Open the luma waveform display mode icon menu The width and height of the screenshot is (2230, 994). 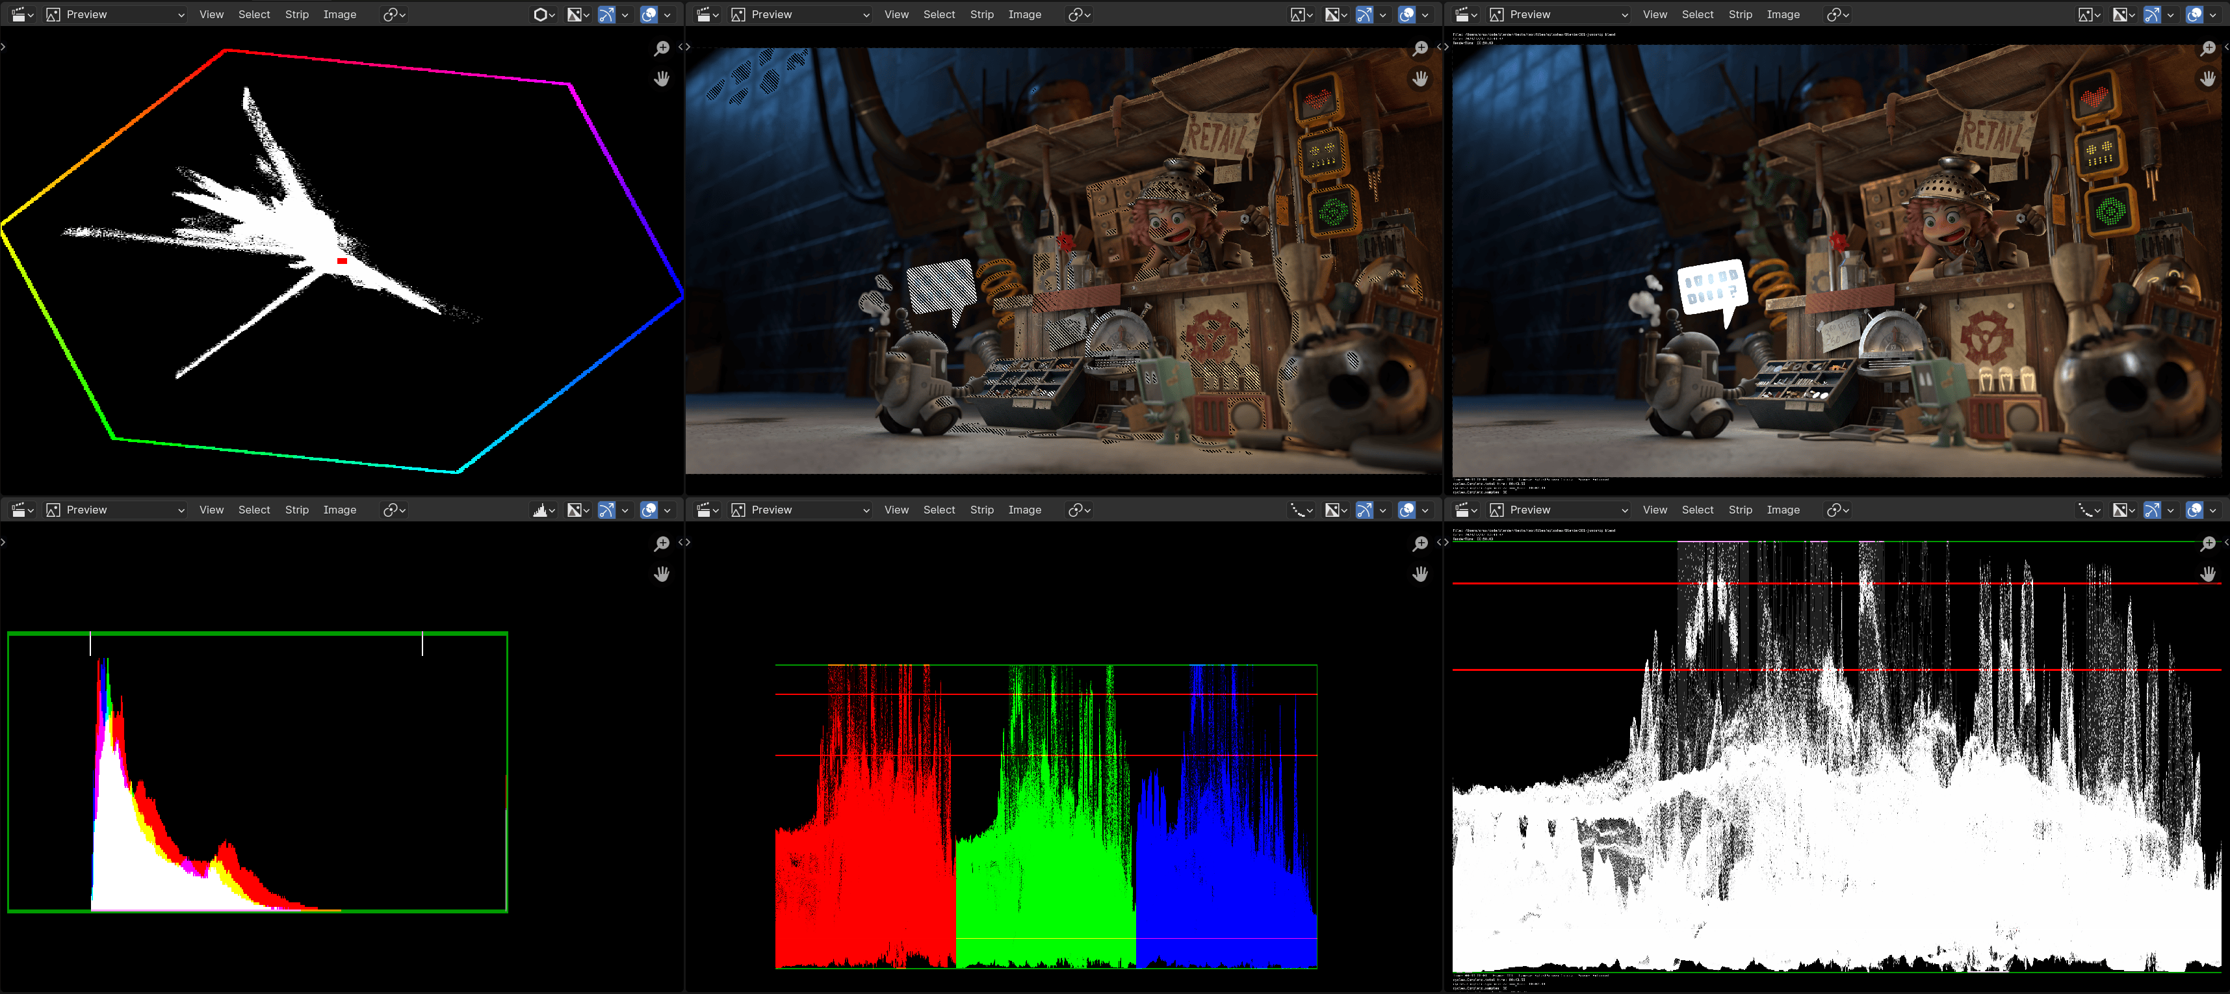coord(2089,510)
